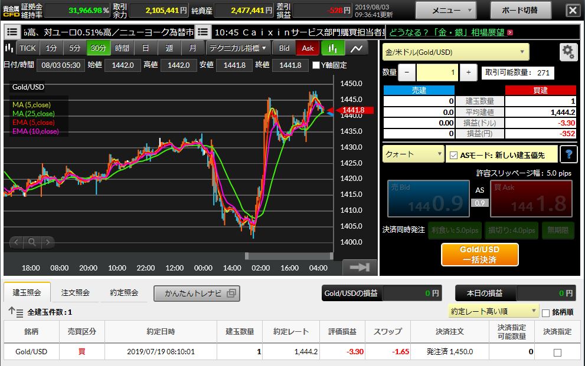This screenshot has height=366, width=585.
Task: Select Bid price chart toggle
Action: coord(285,48)
